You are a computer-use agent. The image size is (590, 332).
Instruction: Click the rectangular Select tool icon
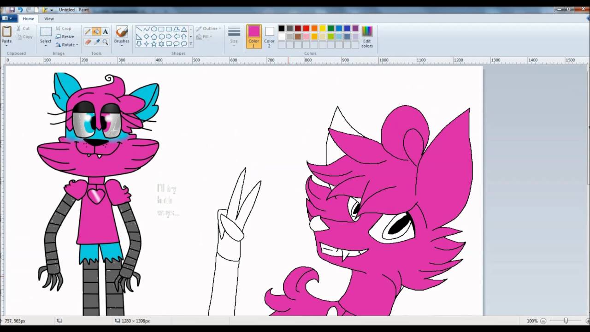(x=46, y=32)
